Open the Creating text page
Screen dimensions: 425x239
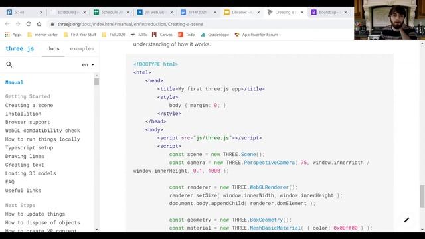click(x=25, y=165)
